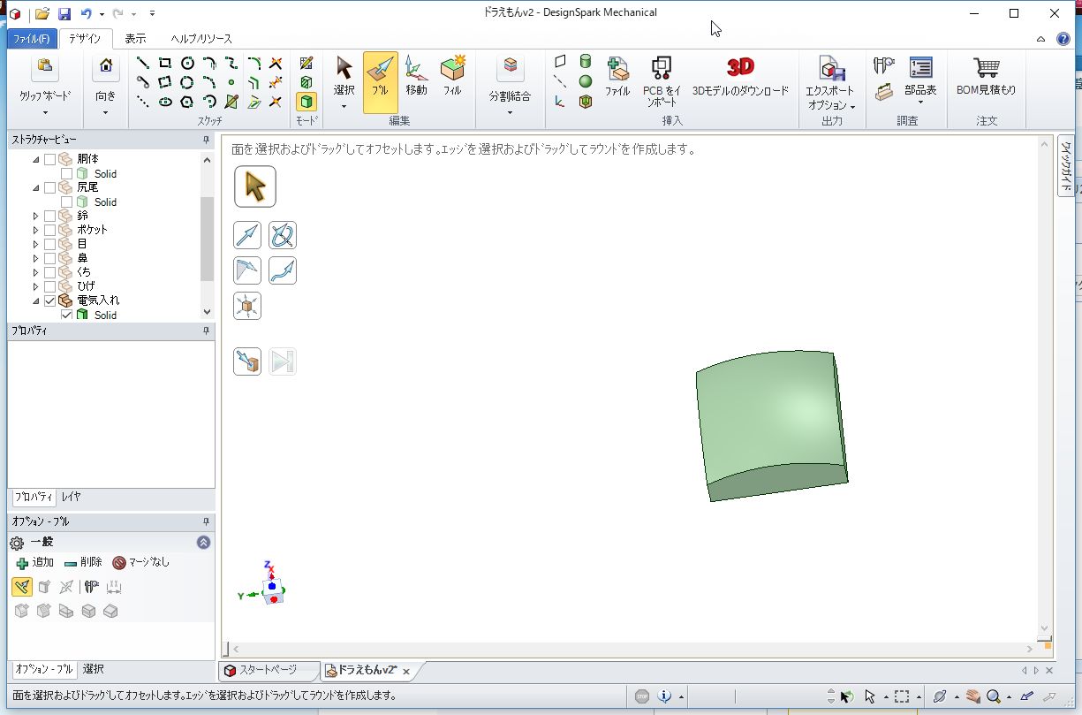Toggle visibility checkbox for 尻尾
Image resolution: width=1082 pixels, height=715 pixels.
49,188
